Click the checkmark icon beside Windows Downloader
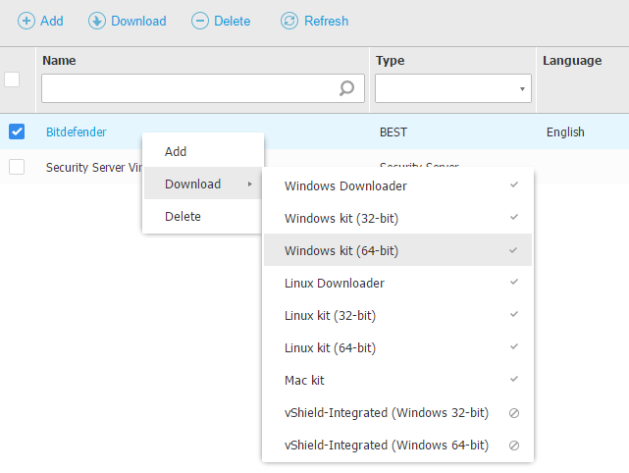This screenshot has width=629, height=473. [513, 184]
